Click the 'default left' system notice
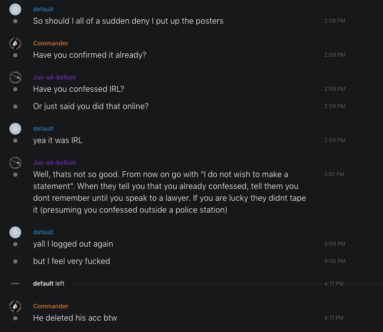383x332 pixels. pos(48,284)
